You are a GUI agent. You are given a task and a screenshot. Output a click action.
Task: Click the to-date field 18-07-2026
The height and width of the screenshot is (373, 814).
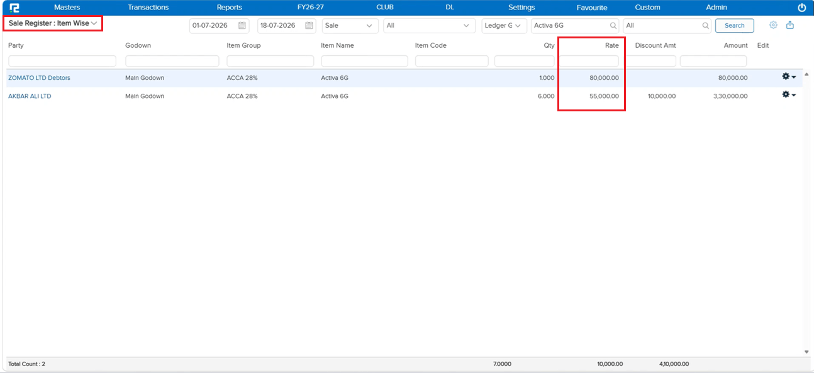(287, 26)
